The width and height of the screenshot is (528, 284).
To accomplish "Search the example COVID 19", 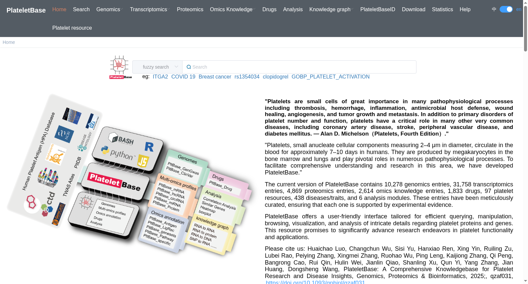I will [183, 77].
